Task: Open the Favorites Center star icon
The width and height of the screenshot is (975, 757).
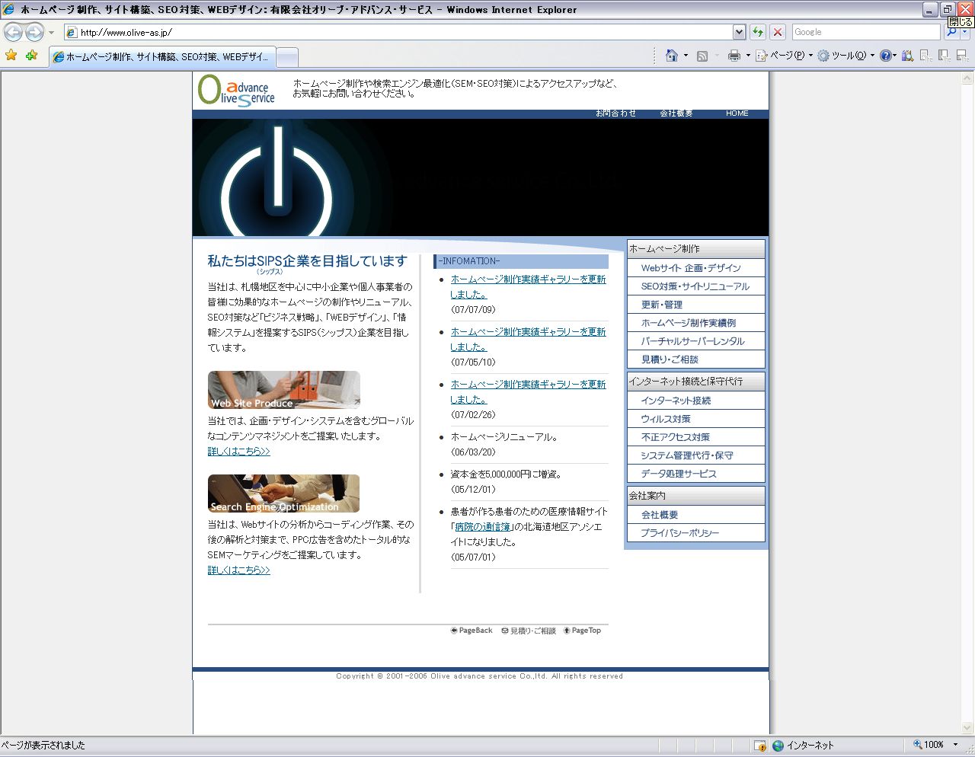Action: tap(11, 56)
